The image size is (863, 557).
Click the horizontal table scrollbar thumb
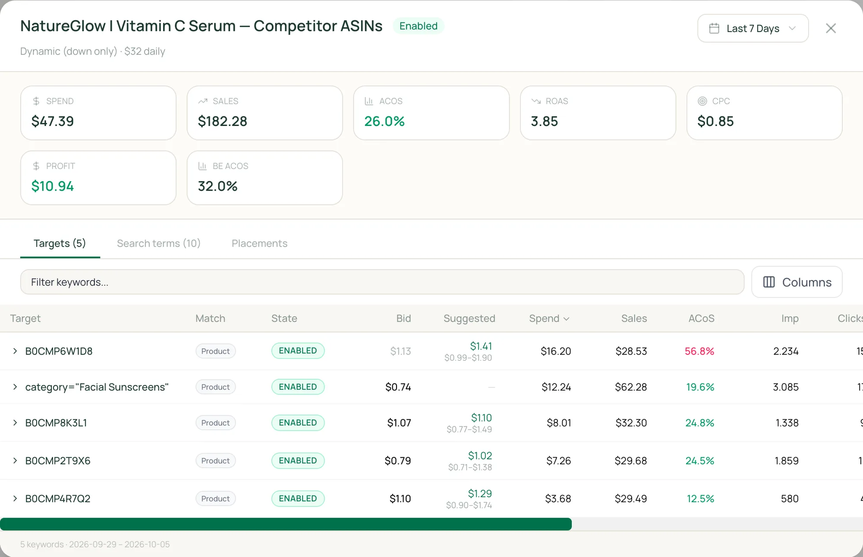[x=286, y=524]
